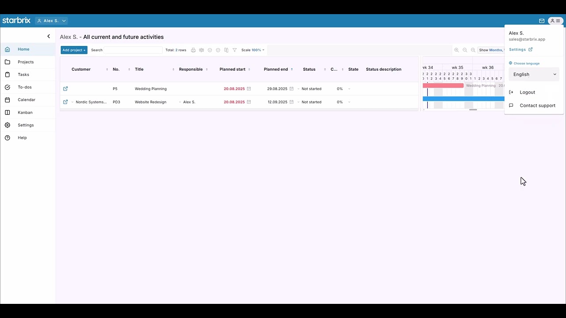Open State dropdown for Website Redesign row
The height and width of the screenshot is (318, 566).
point(349,102)
